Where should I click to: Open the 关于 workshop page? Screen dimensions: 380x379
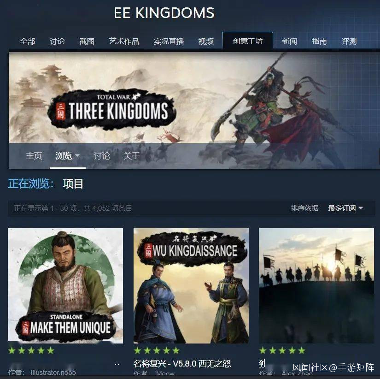click(132, 155)
